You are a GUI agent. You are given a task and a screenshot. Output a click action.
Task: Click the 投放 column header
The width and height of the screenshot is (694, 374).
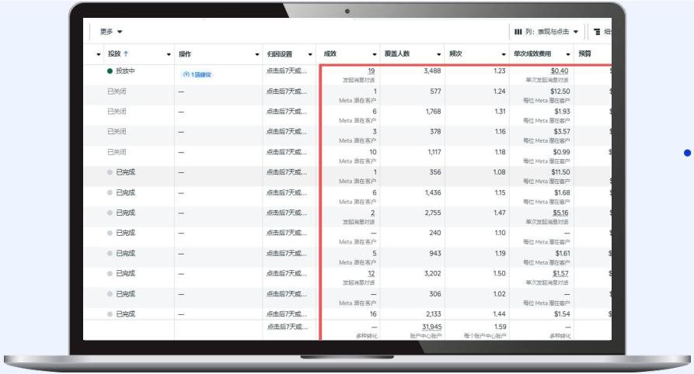pos(114,54)
